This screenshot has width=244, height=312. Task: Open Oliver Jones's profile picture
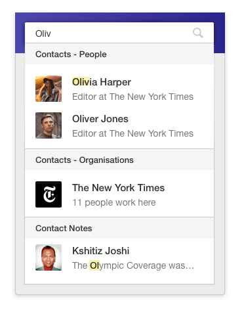click(x=49, y=125)
